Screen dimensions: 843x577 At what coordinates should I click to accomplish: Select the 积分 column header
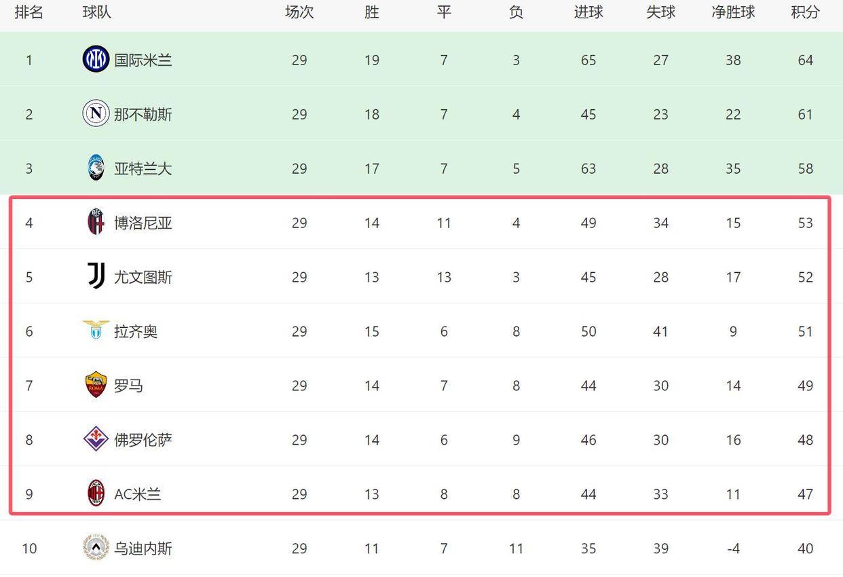[x=806, y=12]
